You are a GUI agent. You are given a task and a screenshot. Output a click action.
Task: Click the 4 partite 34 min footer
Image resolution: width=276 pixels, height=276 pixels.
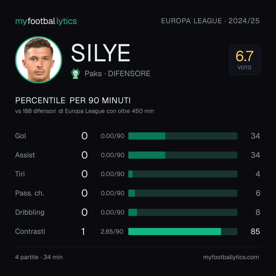click(39, 257)
